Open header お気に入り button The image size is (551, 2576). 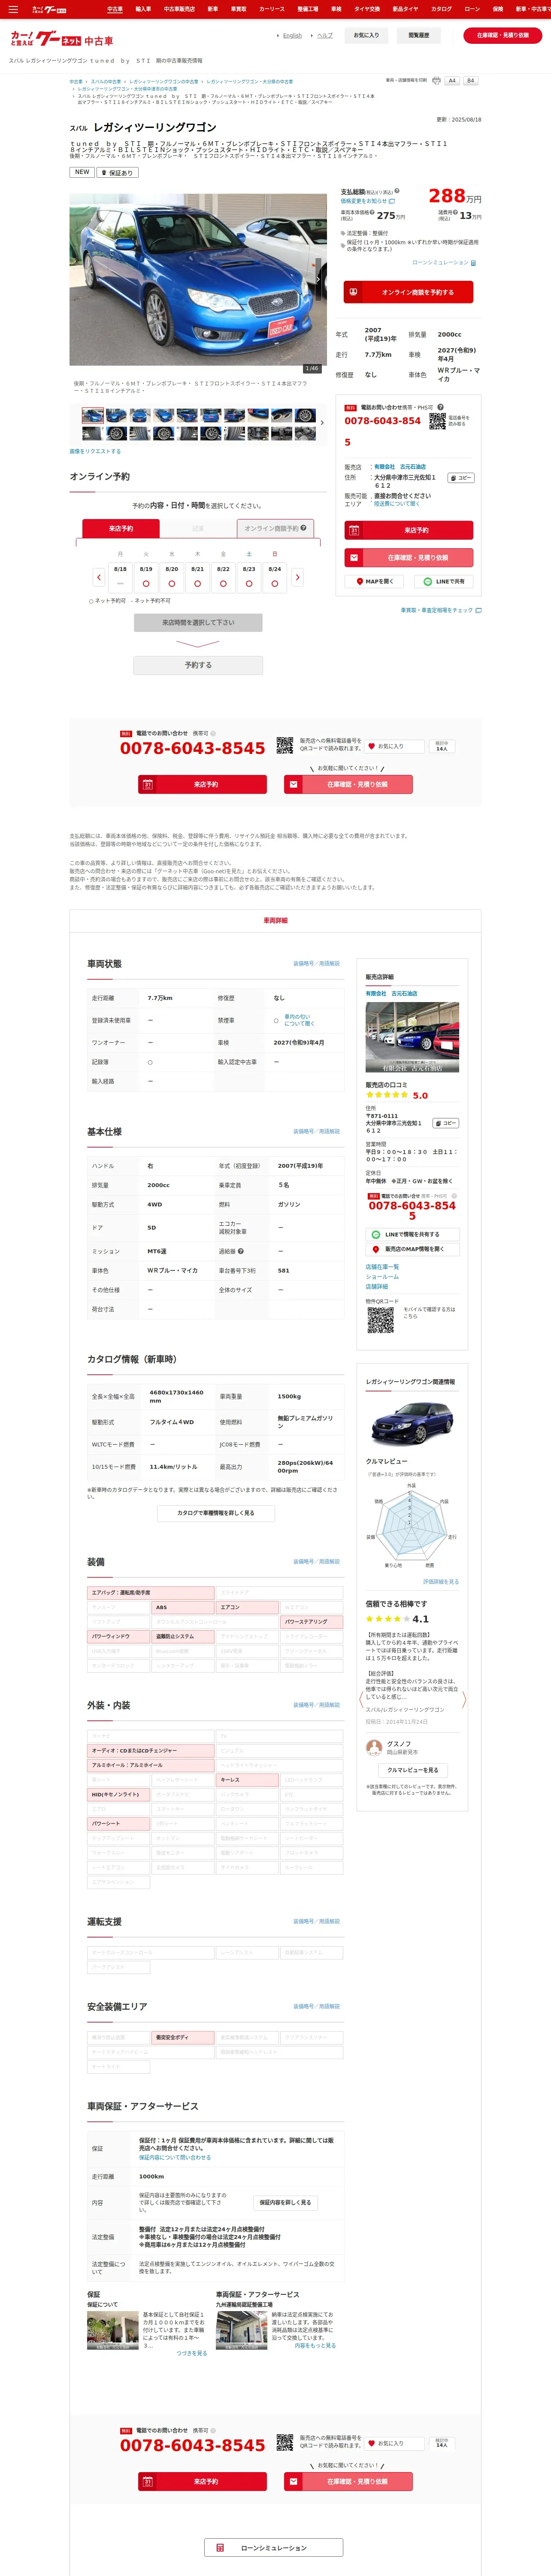(x=366, y=36)
